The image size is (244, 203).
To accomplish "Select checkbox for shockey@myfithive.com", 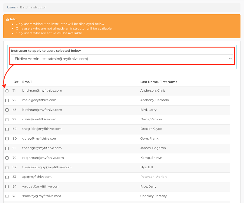I will pyautogui.click(x=7, y=196).
